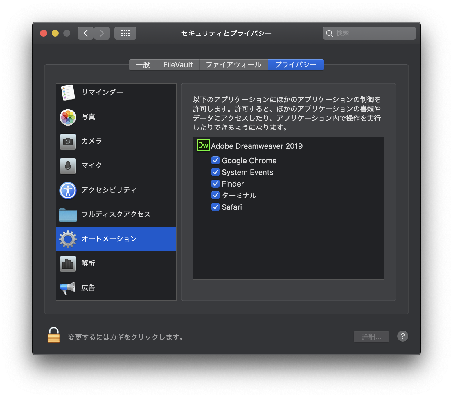Image resolution: width=453 pixels, height=398 pixels.
Task: Open the 一般 general tab
Action: tap(143, 65)
